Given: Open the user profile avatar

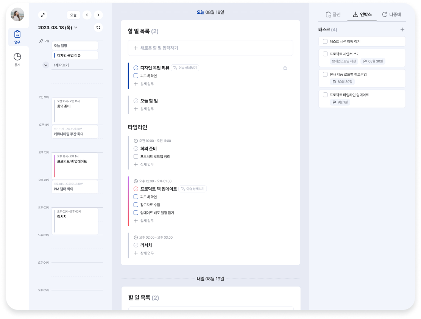Looking at the screenshot, I should point(17,14).
